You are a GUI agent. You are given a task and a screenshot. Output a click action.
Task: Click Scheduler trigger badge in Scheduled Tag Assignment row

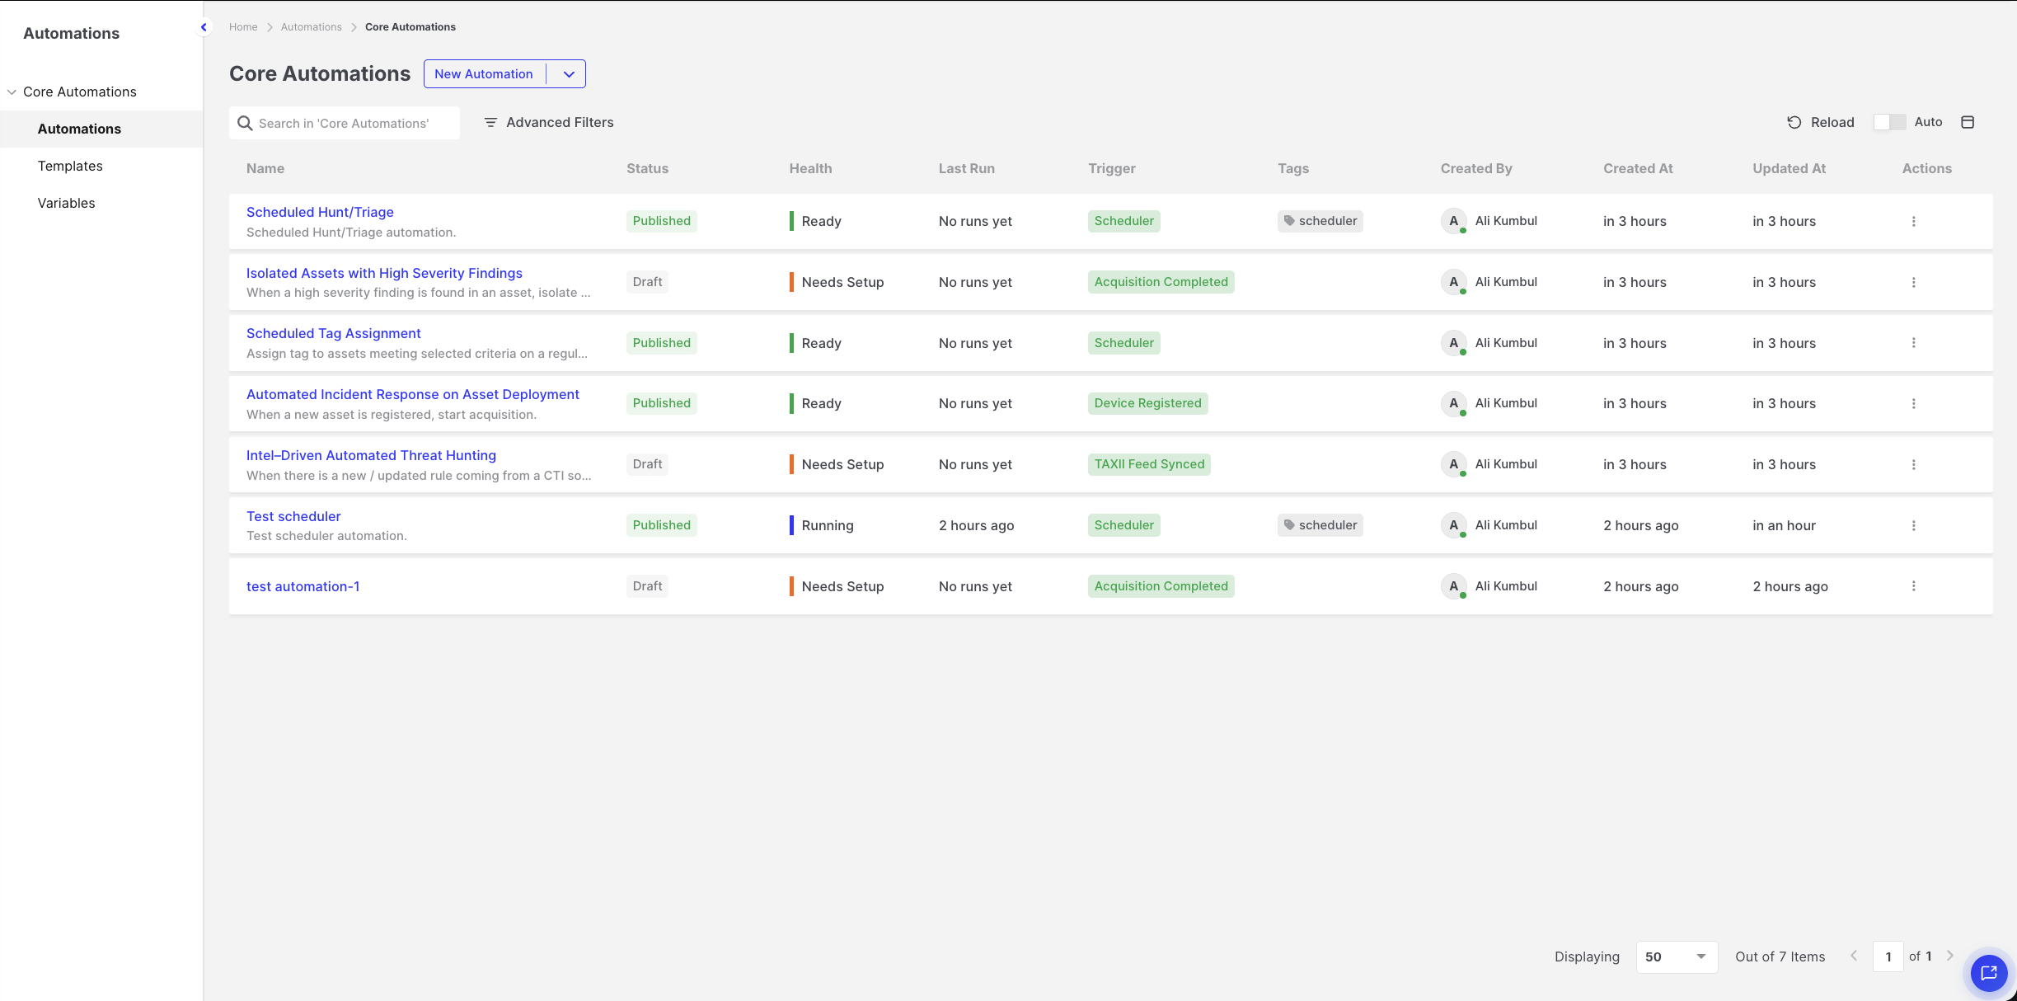pyautogui.click(x=1123, y=343)
